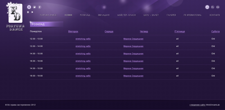Open the VK social icon
Viewport: 225px width, 110px height.
(29, 7)
